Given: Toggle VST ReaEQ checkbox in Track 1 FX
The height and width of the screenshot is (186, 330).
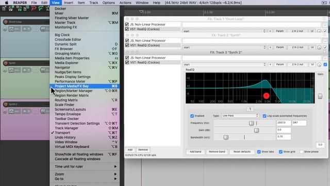Looking at the screenshot, I should (127, 29).
